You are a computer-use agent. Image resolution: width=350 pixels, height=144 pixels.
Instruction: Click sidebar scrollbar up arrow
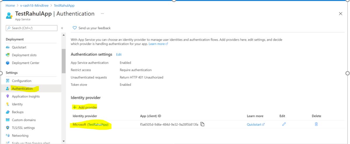click(64, 35)
